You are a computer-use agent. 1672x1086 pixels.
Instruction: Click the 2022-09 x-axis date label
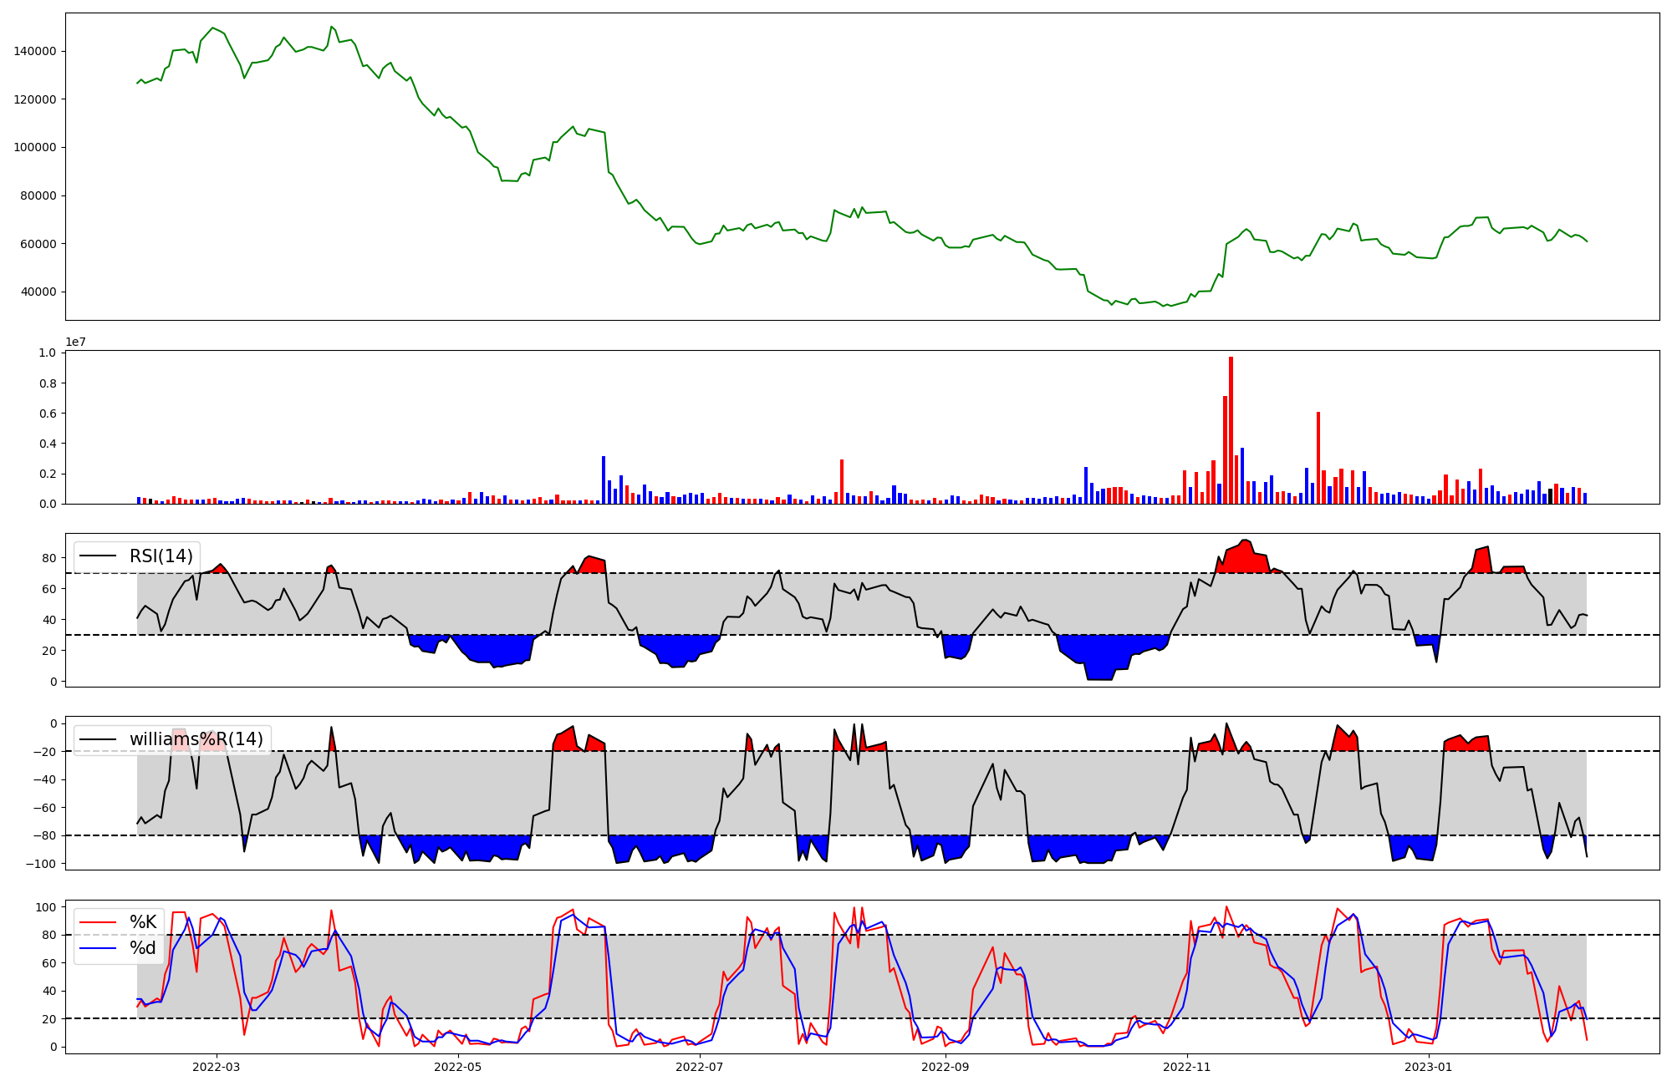click(x=945, y=1067)
